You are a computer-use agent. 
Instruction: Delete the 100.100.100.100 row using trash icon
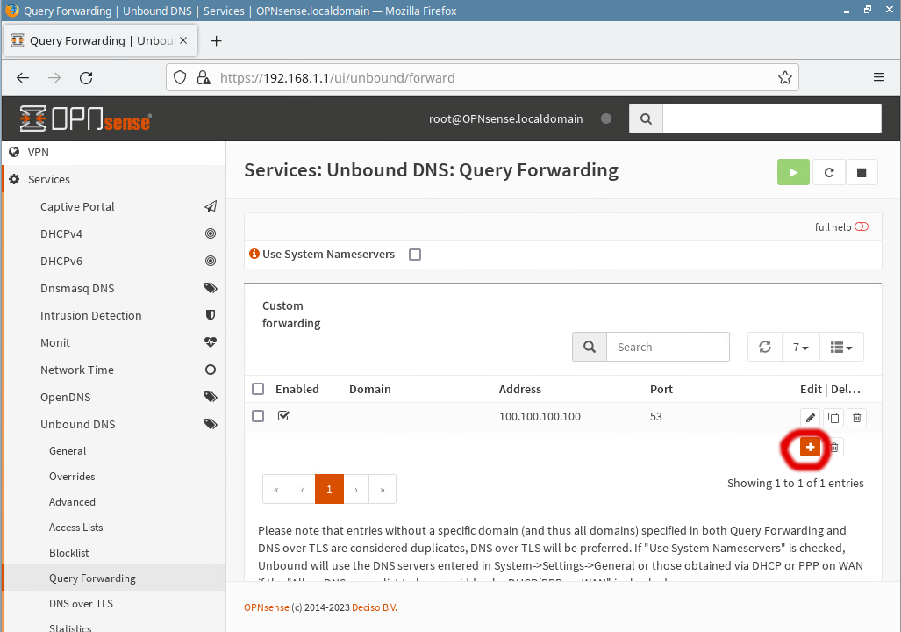pos(857,418)
